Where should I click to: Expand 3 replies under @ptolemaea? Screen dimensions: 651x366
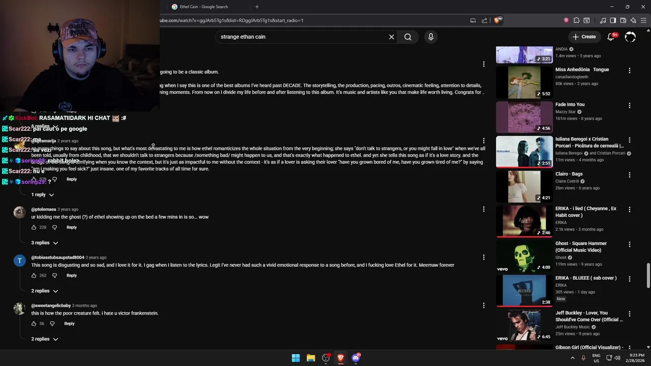pos(44,243)
